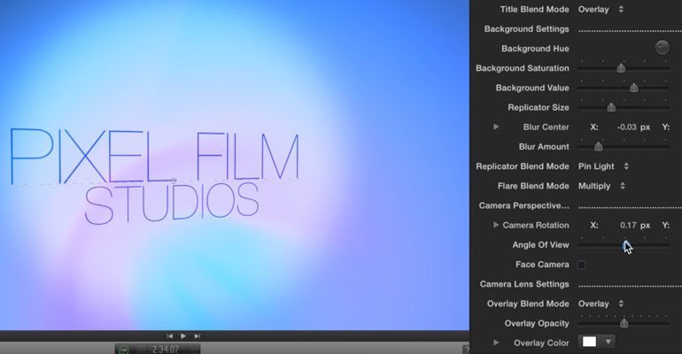This screenshot has width=682, height=354.
Task: Click the Background Settings section header
Action: [526, 28]
